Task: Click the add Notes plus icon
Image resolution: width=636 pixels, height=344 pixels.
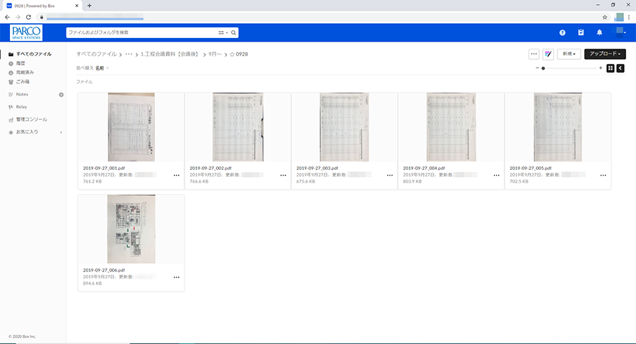Action: [x=61, y=94]
